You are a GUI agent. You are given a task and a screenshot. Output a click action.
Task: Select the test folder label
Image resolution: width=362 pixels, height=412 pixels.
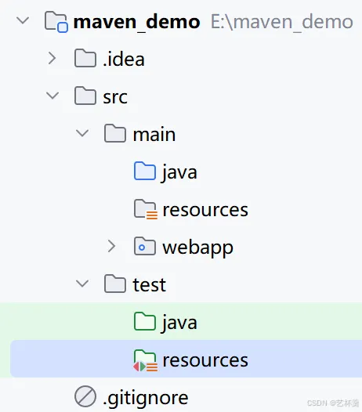[x=150, y=285]
